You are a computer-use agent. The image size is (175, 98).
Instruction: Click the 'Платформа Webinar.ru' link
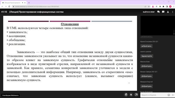tap(10, 95)
